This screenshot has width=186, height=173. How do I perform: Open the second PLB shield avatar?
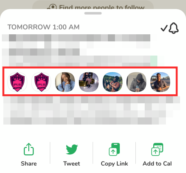(x=41, y=82)
